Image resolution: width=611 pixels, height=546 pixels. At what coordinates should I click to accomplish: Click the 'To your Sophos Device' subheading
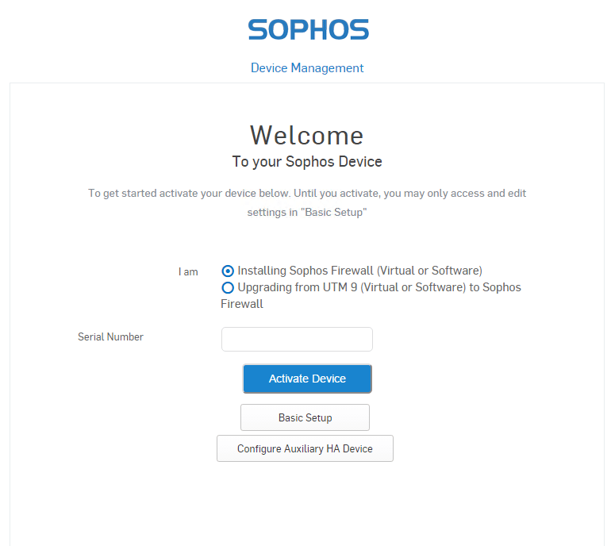pyautogui.click(x=307, y=162)
